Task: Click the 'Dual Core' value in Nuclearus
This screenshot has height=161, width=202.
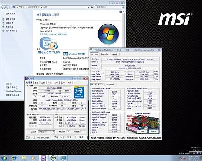Action: [115, 77]
